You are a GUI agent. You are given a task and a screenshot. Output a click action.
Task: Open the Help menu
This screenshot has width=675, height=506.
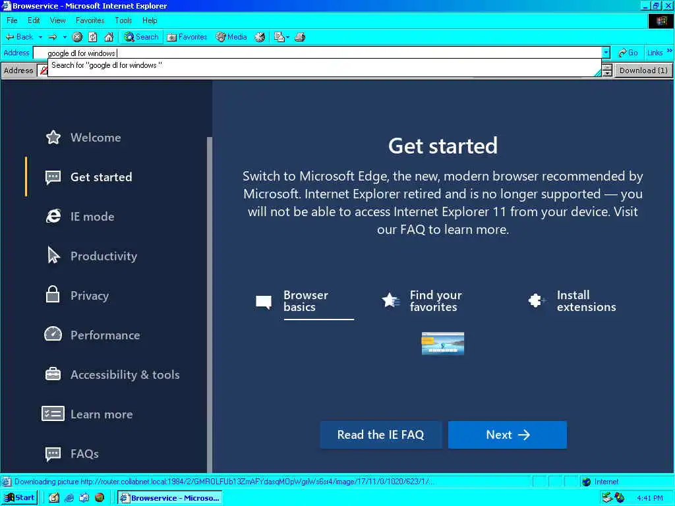pos(150,20)
